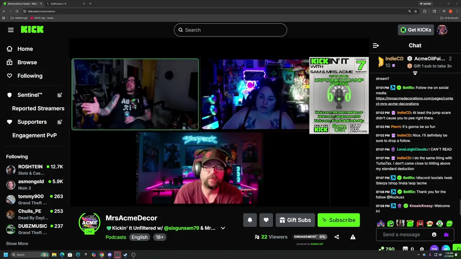461x259 pixels.
Task: Click LoveLeighClouds username in chat
Action: point(412,149)
